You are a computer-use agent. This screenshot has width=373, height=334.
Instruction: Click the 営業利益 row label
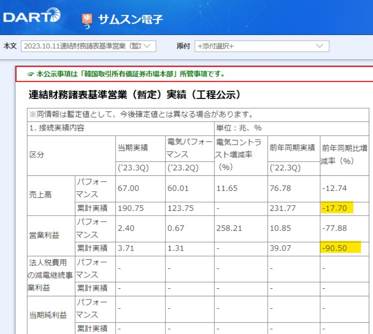click(51, 236)
